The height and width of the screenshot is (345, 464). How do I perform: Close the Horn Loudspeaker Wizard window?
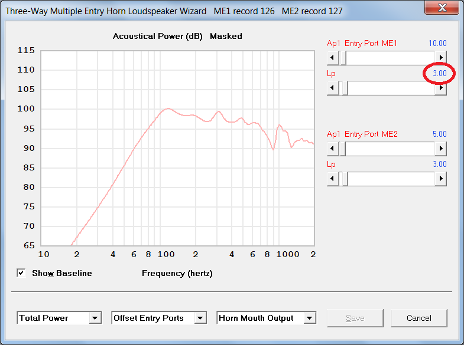tap(442, 8)
